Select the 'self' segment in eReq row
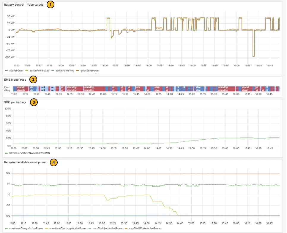Screen dimensions: 287x233 pyautogui.click(x=44, y=90)
